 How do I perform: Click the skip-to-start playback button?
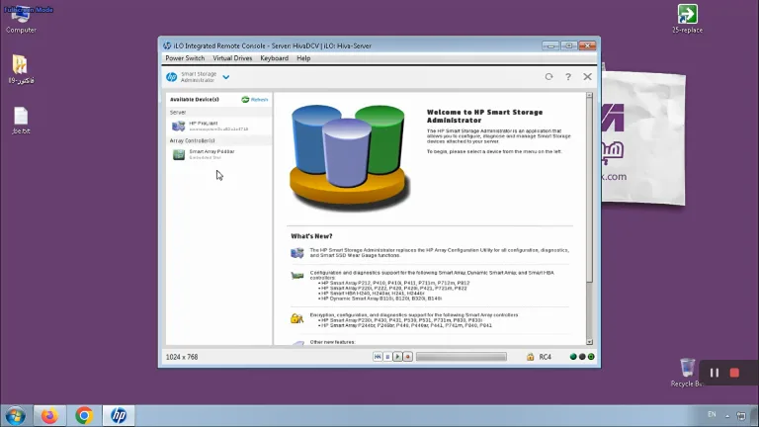(378, 357)
